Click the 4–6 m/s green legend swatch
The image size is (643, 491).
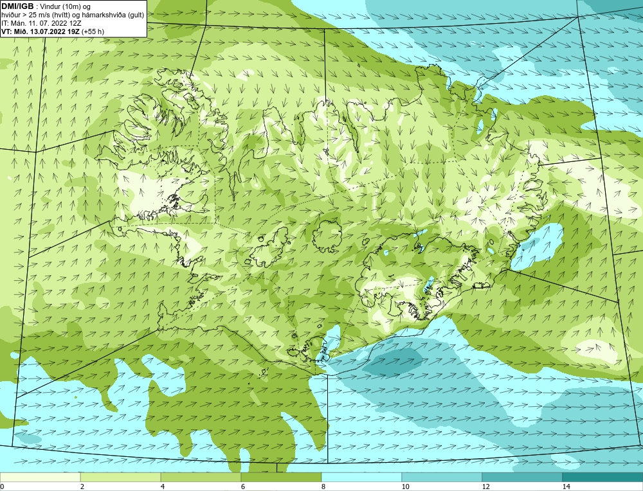click(201, 477)
